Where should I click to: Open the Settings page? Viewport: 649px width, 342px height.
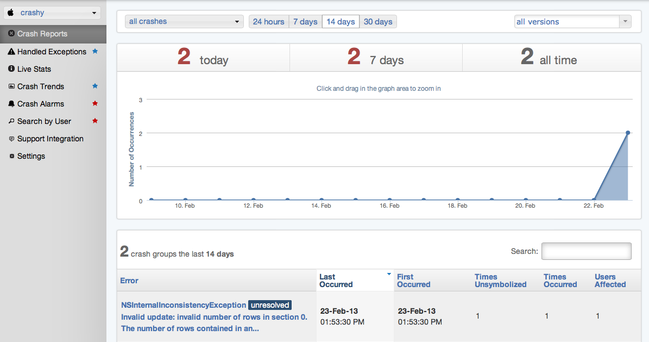[31, 156]
